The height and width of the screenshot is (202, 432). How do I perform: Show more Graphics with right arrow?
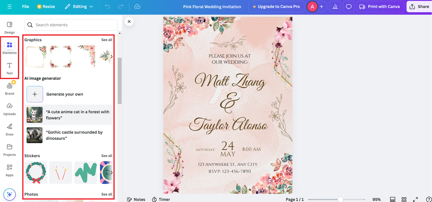tap(111, 57)
